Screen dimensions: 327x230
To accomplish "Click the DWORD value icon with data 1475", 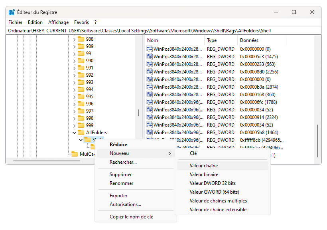I will (150, 57).
